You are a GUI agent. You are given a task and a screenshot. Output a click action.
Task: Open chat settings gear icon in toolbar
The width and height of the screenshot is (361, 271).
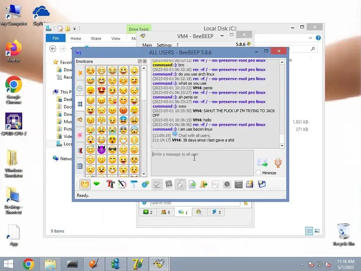(x=145, y=184)
